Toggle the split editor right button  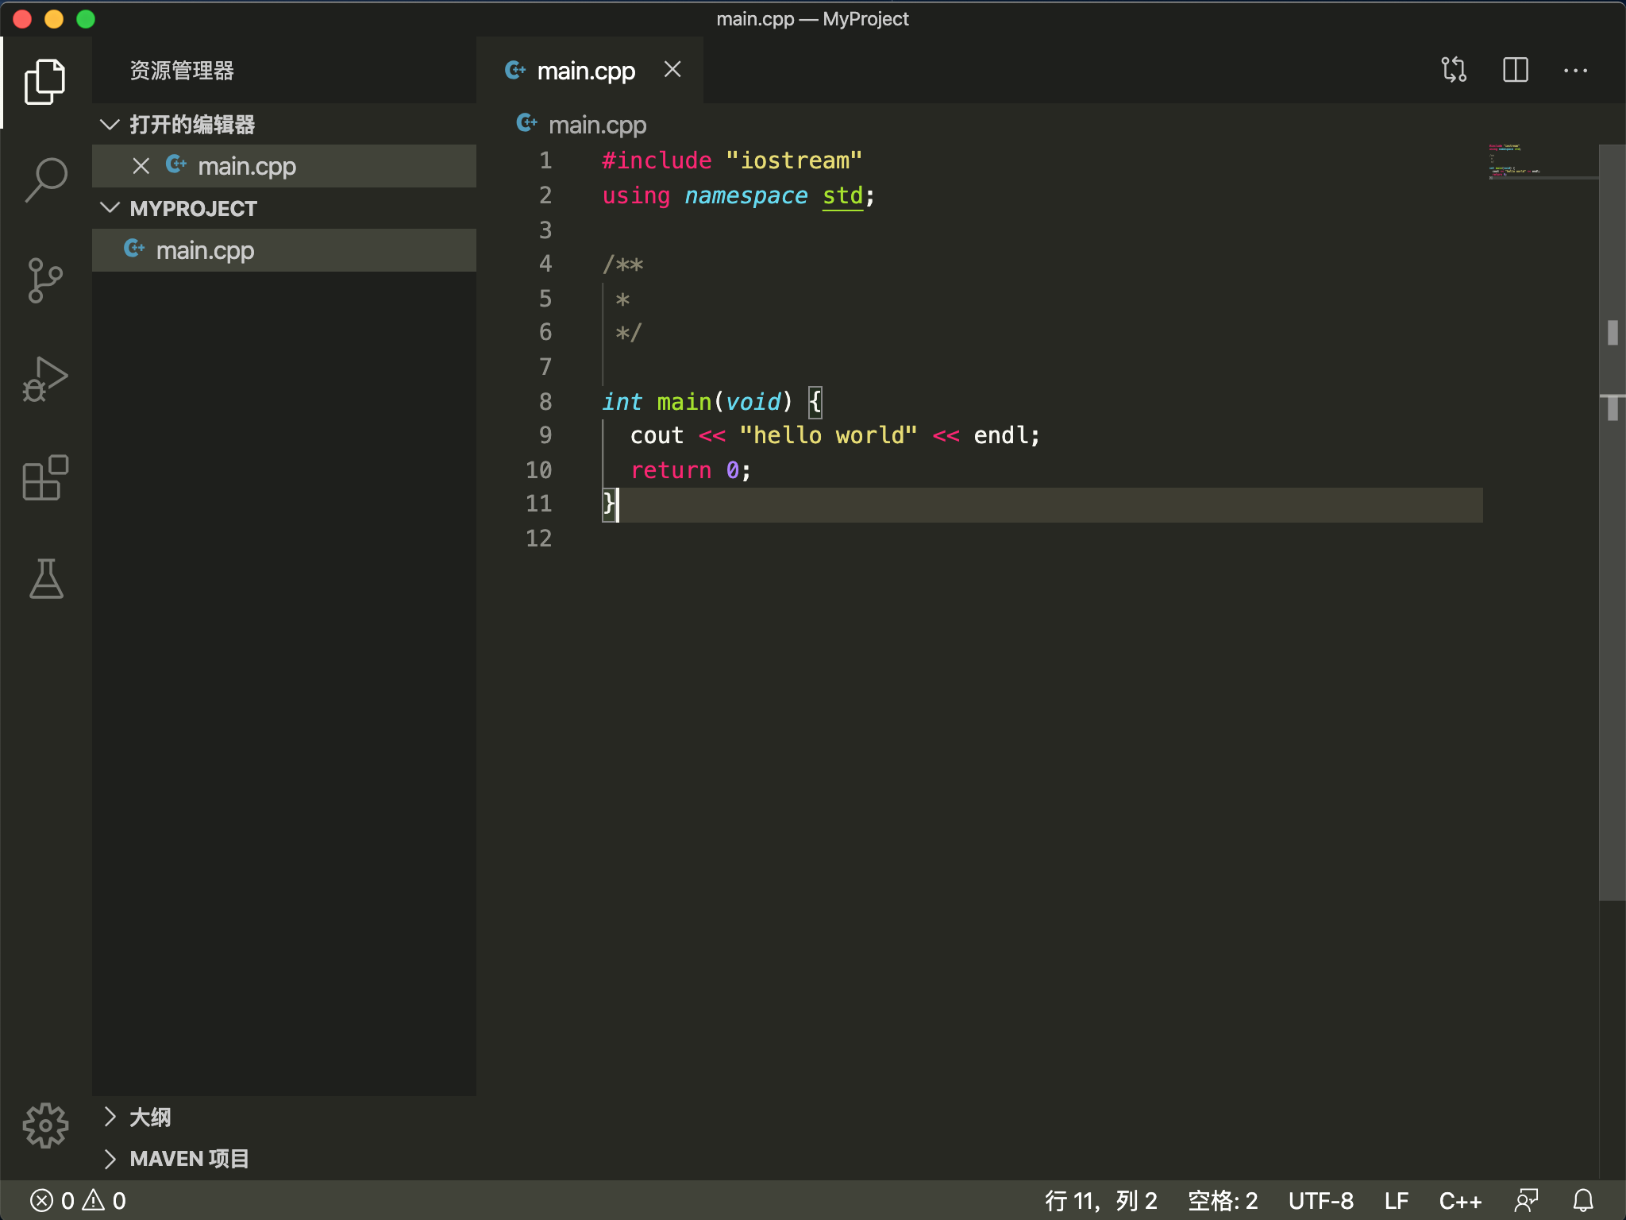click(x=1515, y=70)
